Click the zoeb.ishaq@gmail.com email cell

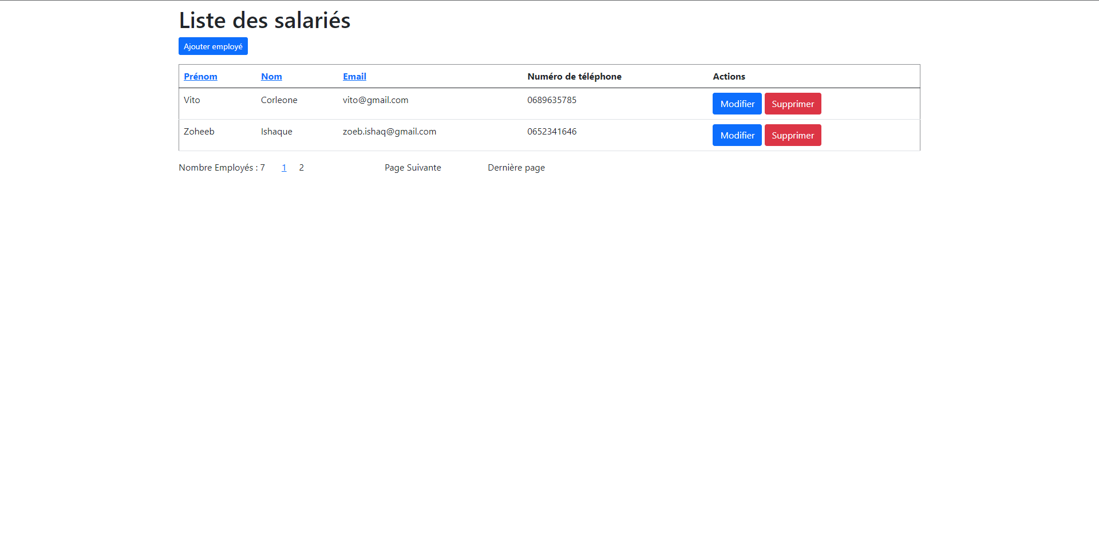pyautogui.click(x=389, y=132)
